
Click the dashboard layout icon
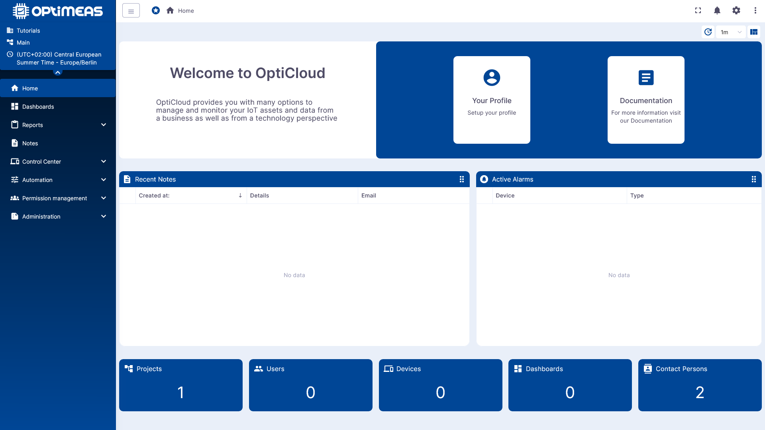pyautogui.click(x=754, y=32)
